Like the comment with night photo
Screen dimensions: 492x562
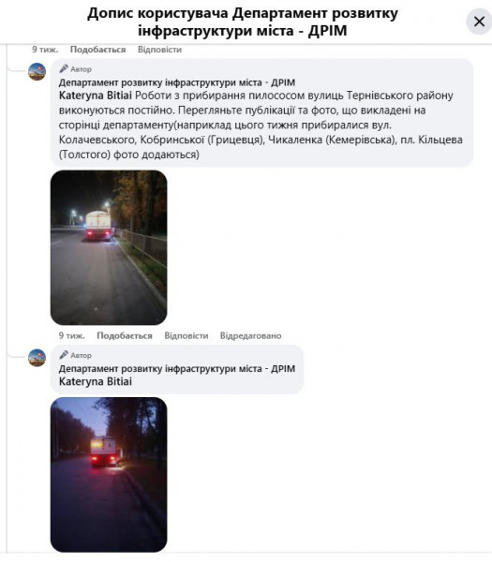[125, 336]
